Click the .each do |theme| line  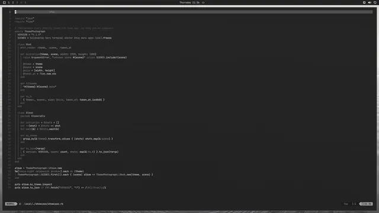coord(49,171)
